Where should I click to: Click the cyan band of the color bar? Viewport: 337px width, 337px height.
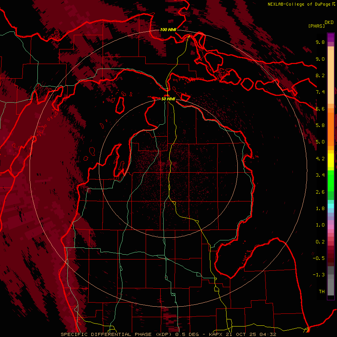pos(331,206)
